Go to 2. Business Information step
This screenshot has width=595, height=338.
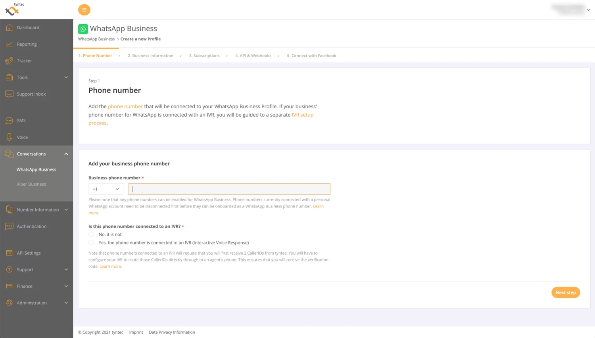[150, 56]
